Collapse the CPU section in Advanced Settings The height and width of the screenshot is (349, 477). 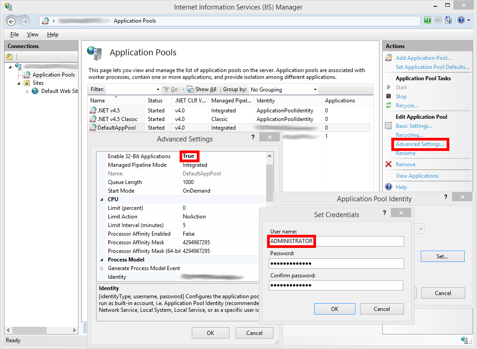pyautogui.click(x=102, y=199)
